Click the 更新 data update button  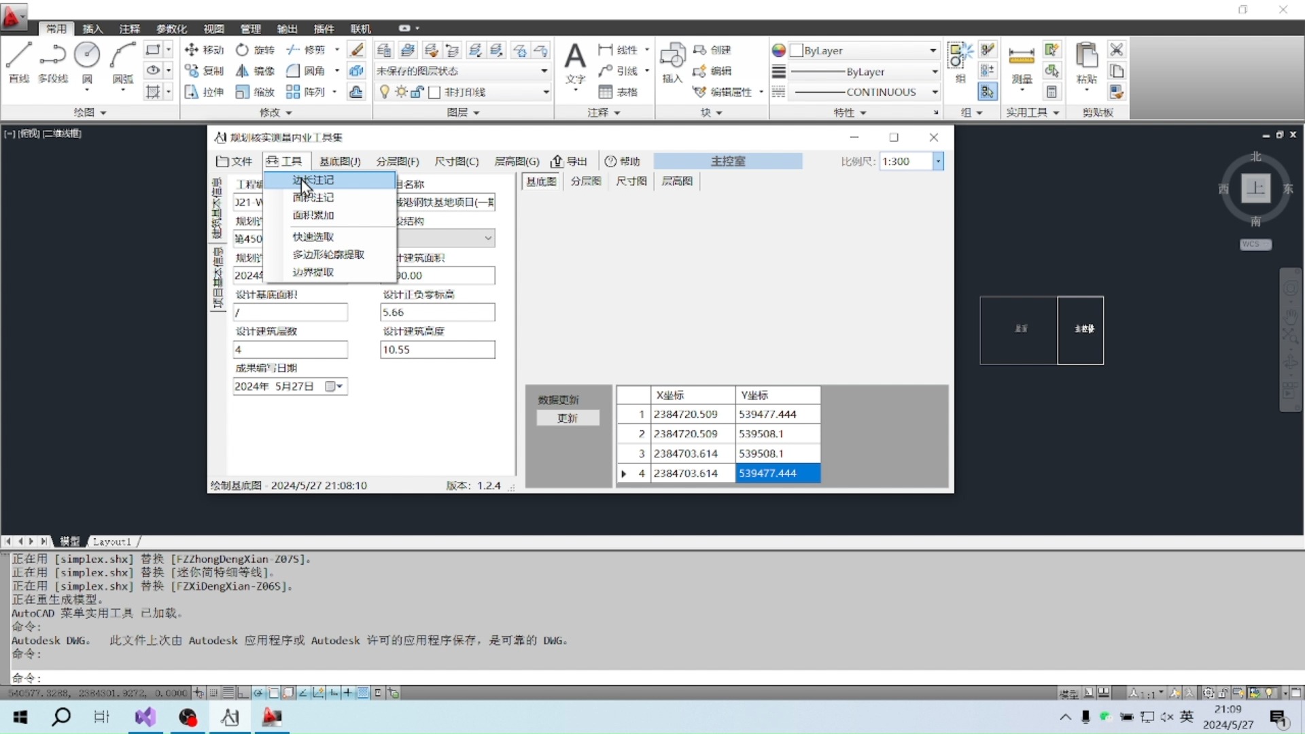(x=568, y=418)
